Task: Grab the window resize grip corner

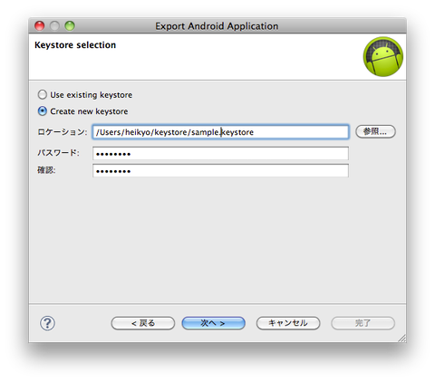Action: [401, 339]
